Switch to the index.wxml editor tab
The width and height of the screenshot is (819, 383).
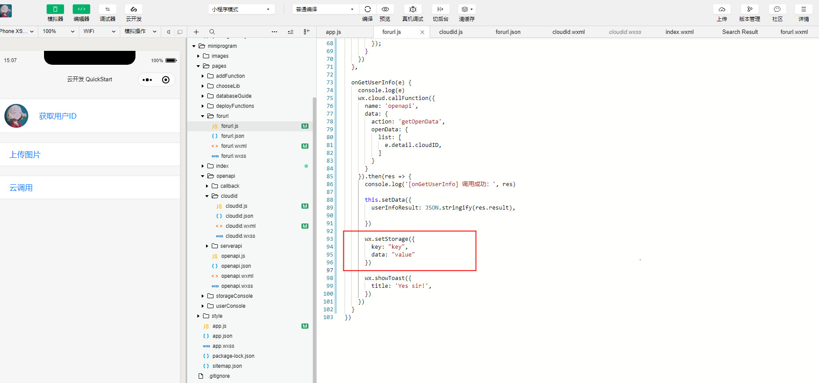[x=680, y=32]
